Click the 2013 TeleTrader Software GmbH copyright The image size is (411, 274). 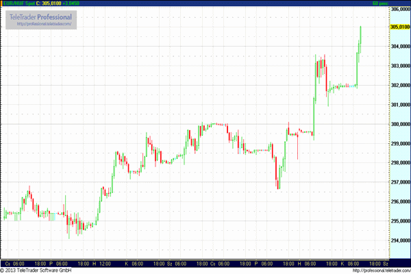point(42,271)
